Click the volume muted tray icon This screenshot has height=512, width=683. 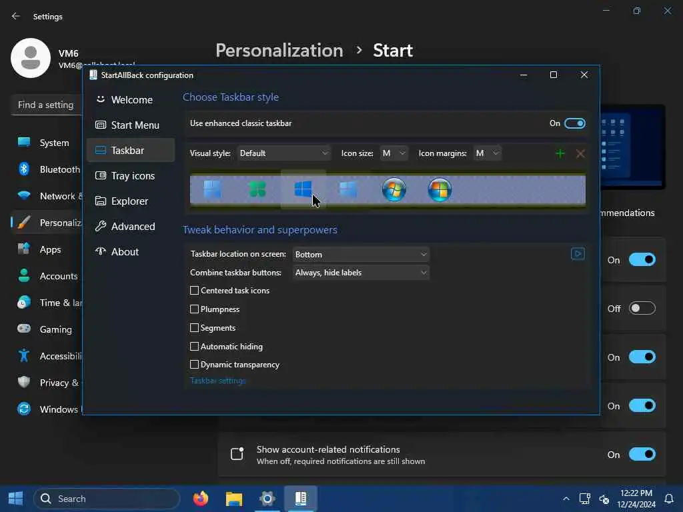point(604,499)
